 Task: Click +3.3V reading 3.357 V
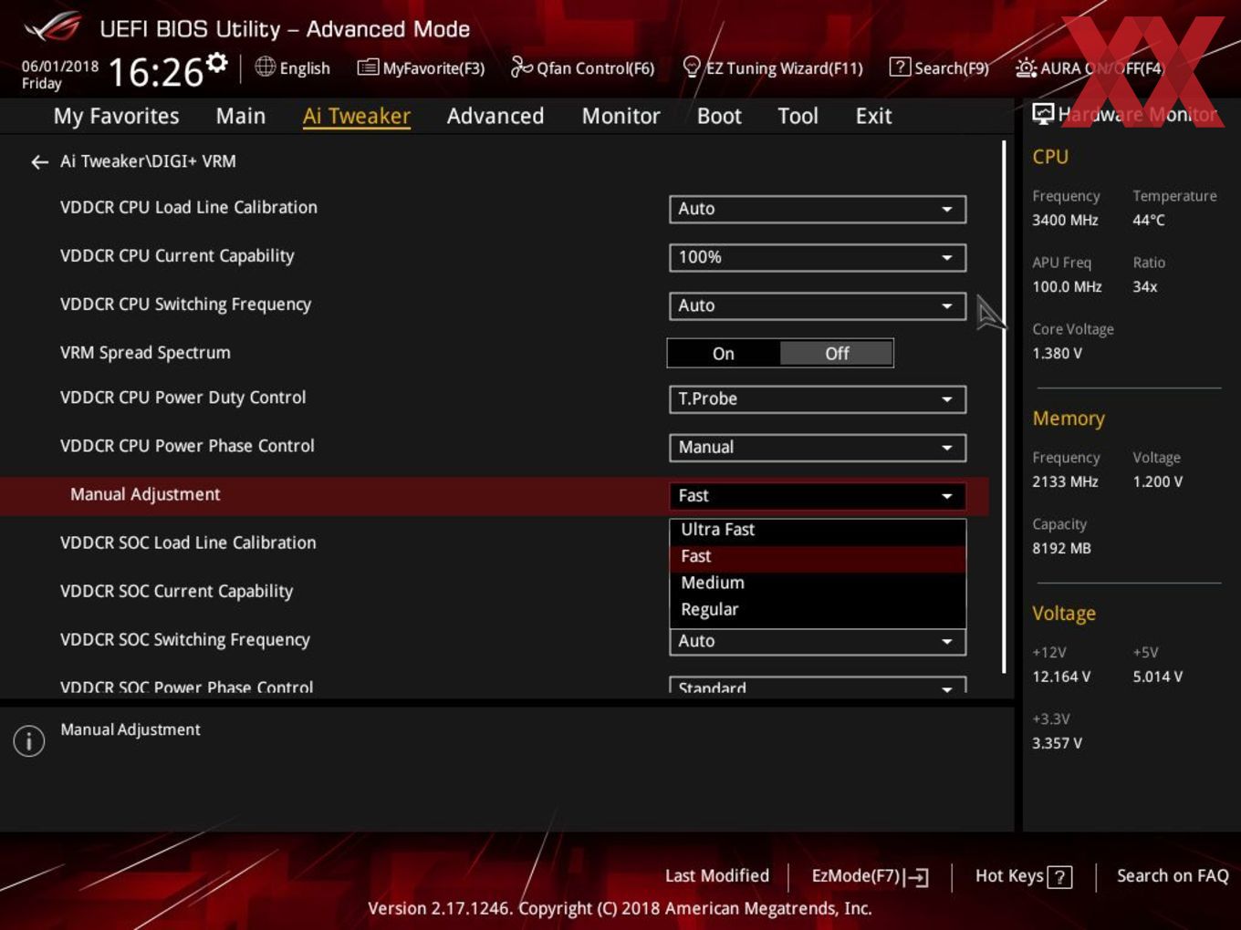click(x=1057, y=743)
